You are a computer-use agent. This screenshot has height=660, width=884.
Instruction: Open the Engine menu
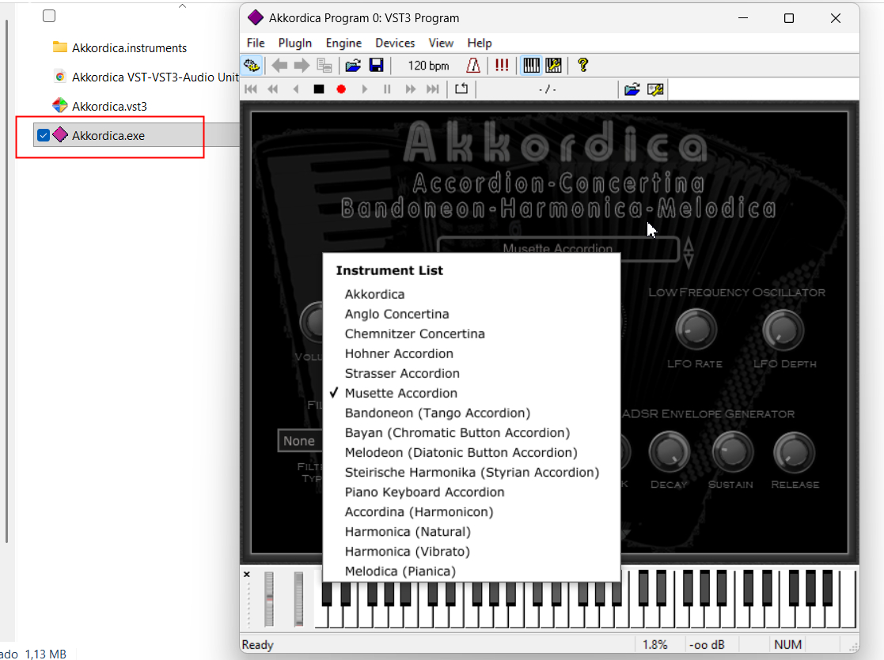tap(343, 43)
